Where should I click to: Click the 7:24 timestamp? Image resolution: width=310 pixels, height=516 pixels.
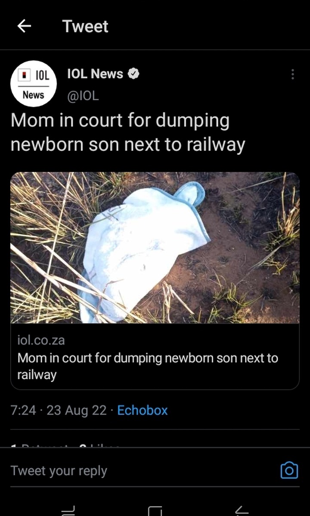click(23, 410)
